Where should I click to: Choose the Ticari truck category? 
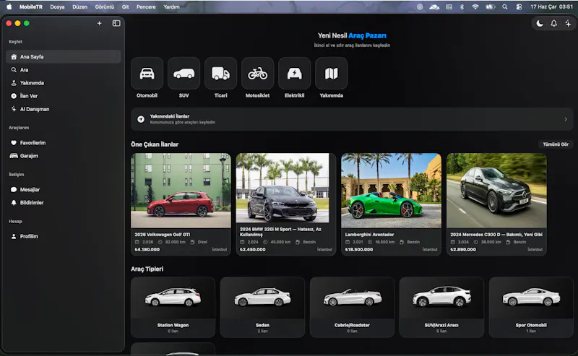(x=220, y=74)
